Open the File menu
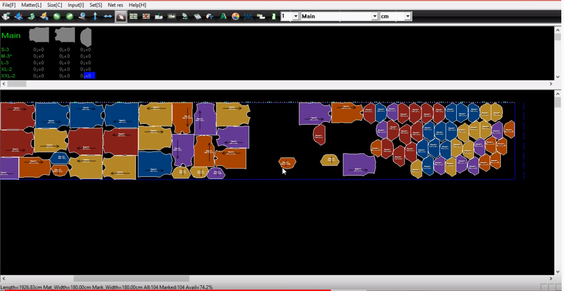This screenshot has height=291, width=564. point(9,5)
